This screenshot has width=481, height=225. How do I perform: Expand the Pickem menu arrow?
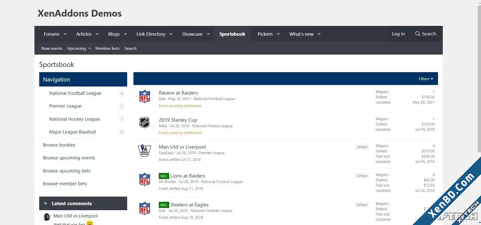[x=278, y=34]
